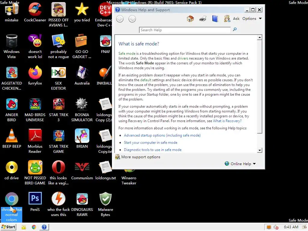Click the green 'default' definition link

pyautogui.click(x=146, y=80)
